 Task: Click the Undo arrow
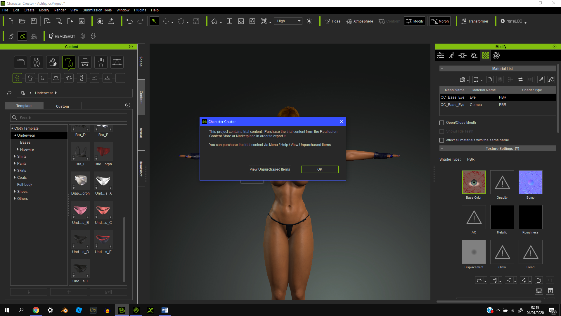tap(129, 21)
